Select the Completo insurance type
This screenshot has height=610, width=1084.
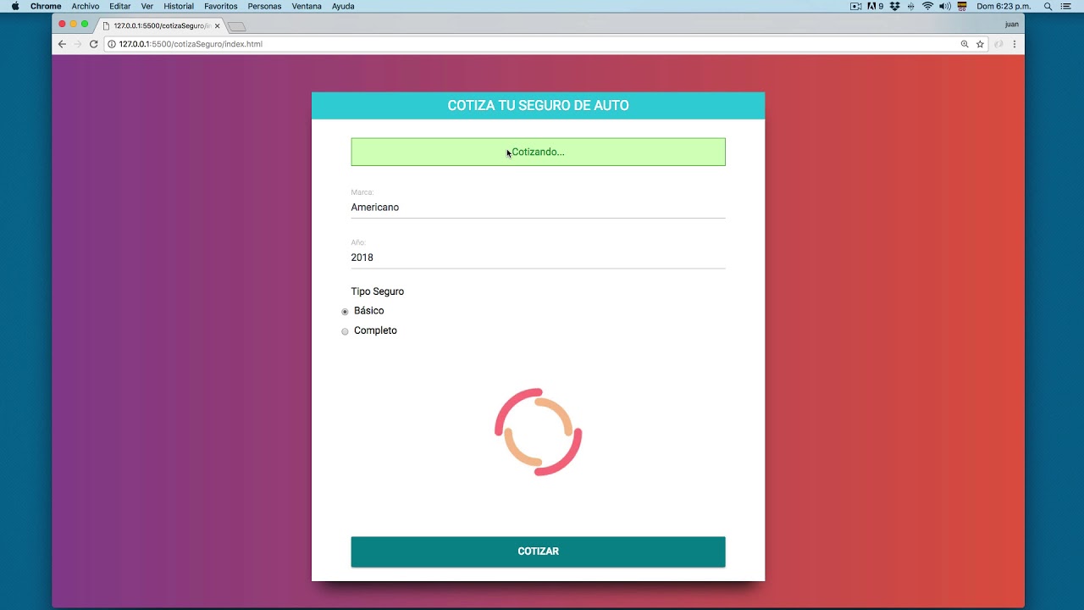[x=345, y=331]
